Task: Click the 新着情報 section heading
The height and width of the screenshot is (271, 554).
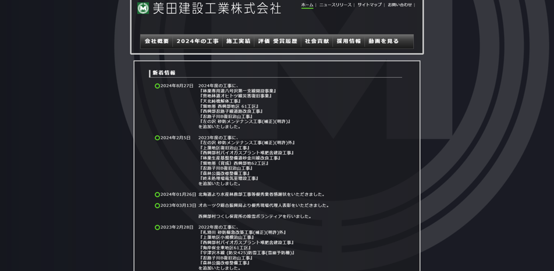Action: (164, 73)
